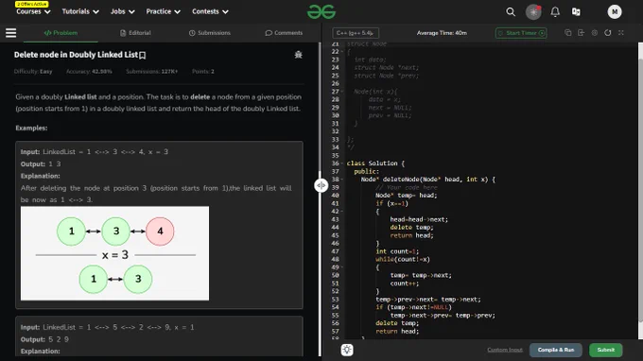Open the notifications bell

pos(555,12)
